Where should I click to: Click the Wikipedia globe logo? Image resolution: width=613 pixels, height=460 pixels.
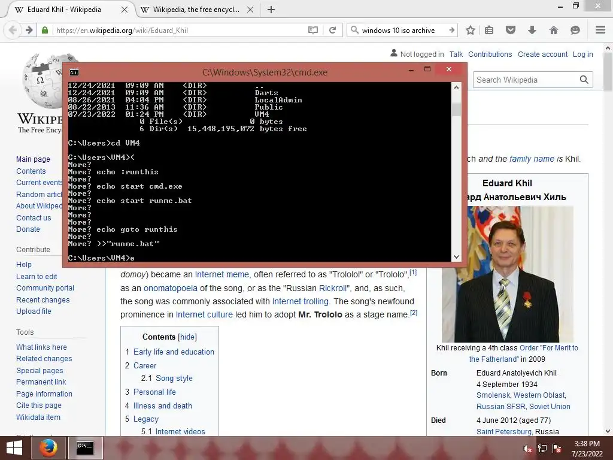coord(43,81)
